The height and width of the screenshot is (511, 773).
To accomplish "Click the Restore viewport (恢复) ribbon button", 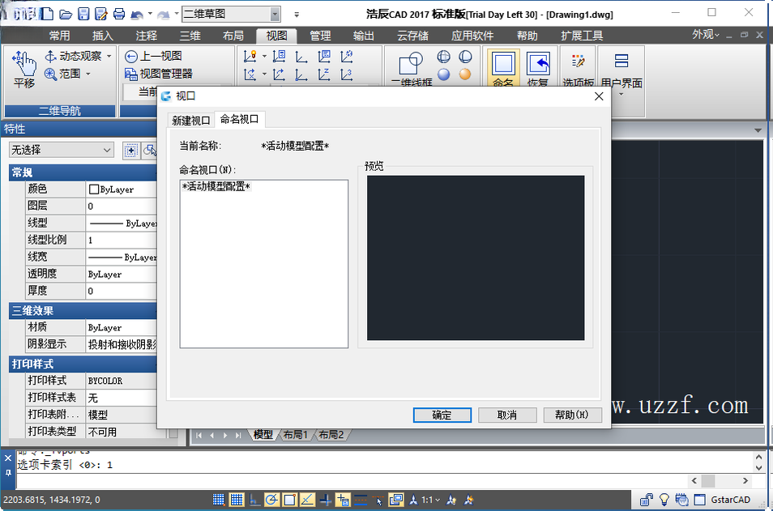I will [538, 68].
